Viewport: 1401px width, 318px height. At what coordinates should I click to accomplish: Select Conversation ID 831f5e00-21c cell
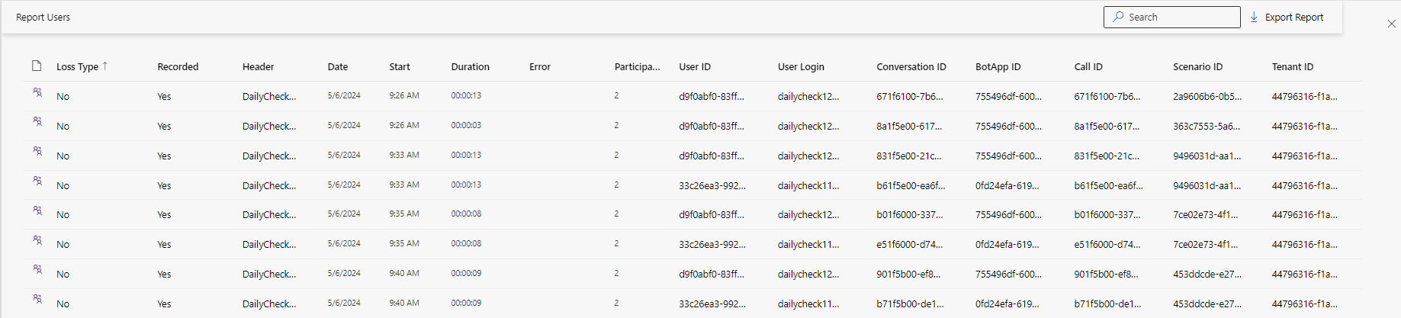point(908,156)
